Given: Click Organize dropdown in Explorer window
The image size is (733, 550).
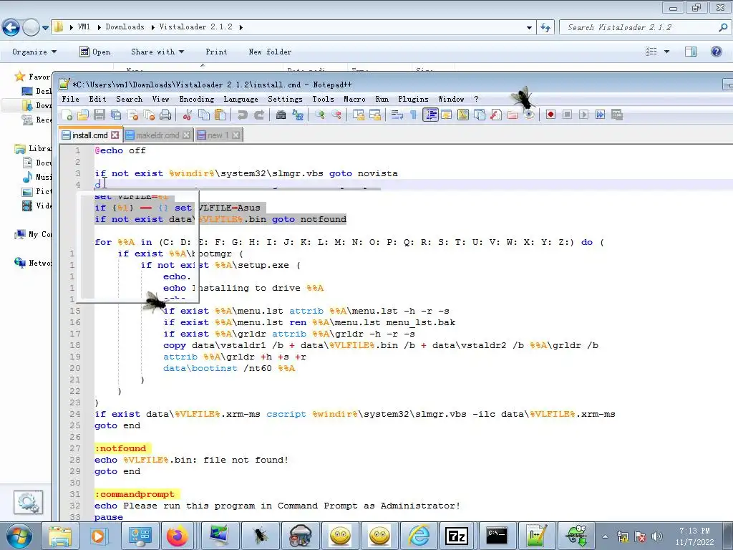Looking at the screenshot, I should coord(34,52).
